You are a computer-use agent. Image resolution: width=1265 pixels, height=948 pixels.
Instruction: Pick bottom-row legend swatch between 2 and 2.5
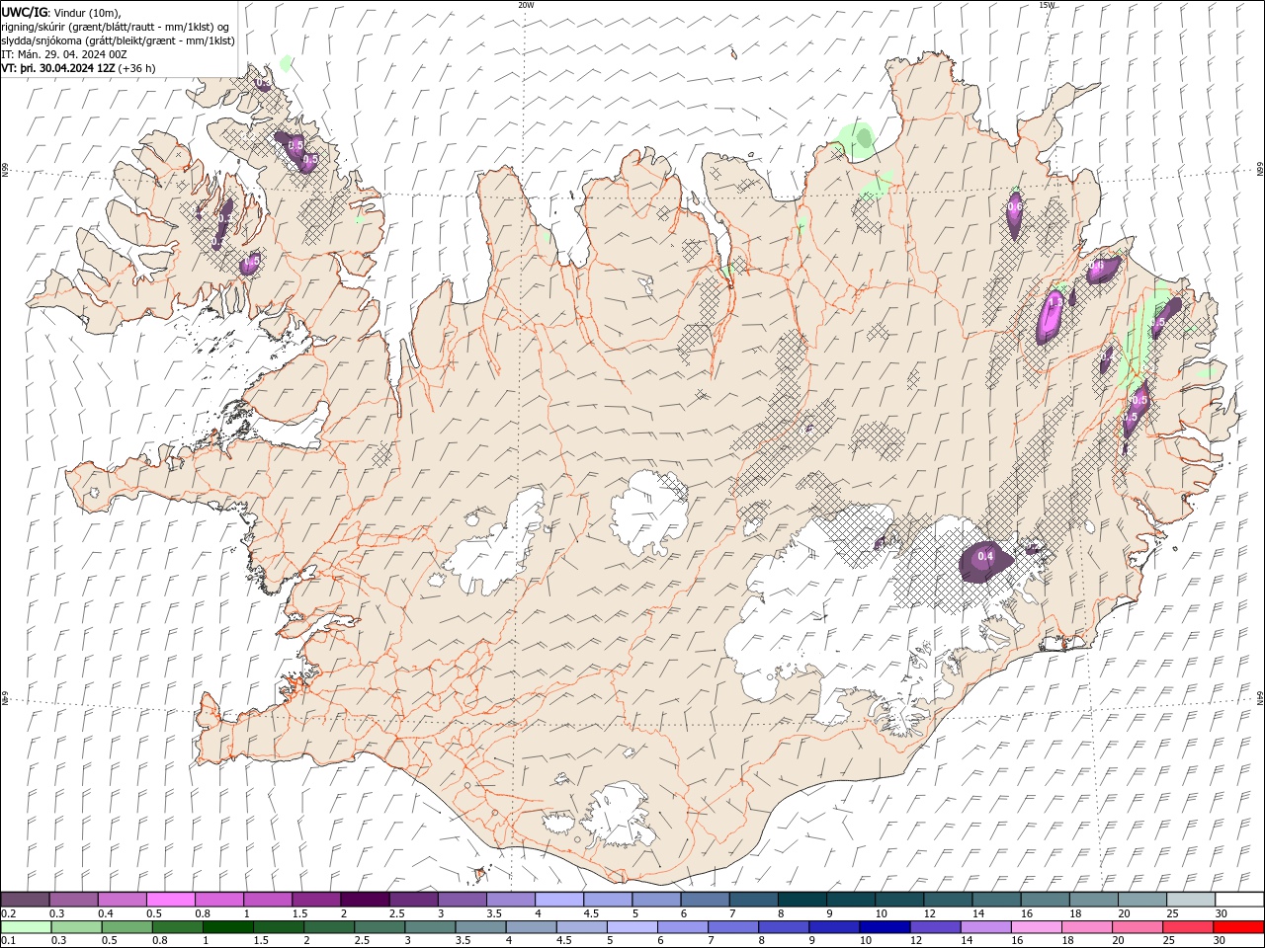(328, 927)
